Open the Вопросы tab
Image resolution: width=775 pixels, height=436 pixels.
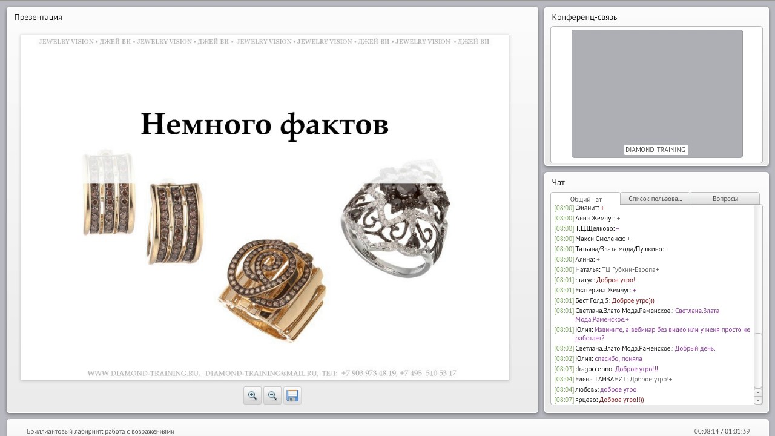pos(725,199)
